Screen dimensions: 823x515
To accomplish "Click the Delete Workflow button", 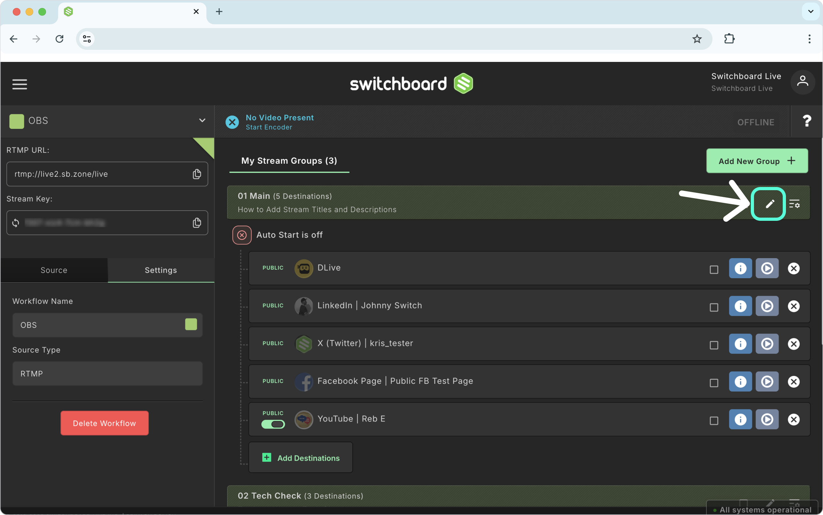I will click(104, 423).
